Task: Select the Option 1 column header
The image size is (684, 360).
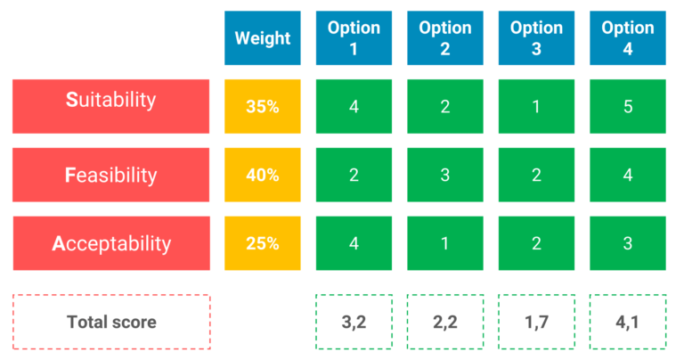Action: [x=354, y=38]
